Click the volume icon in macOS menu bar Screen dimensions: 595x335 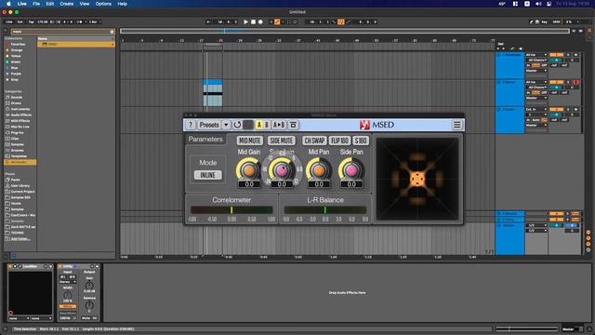point(538,4)
